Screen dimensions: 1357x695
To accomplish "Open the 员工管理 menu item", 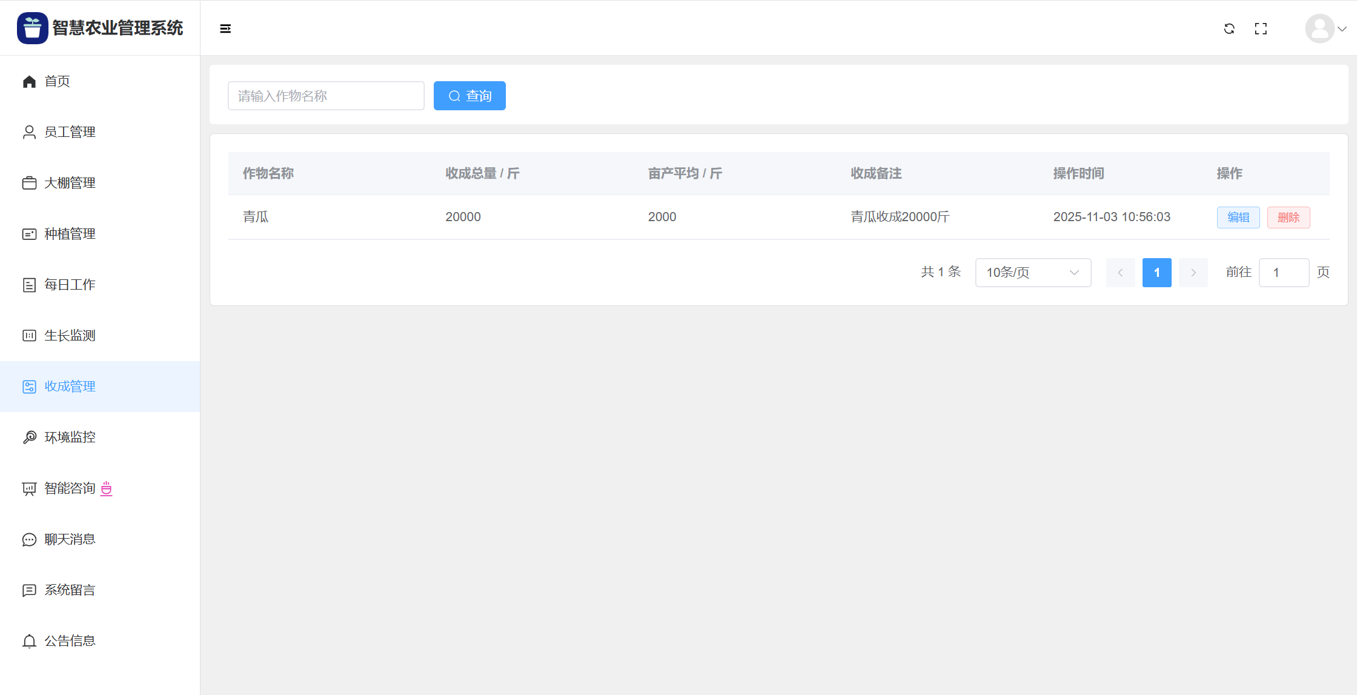I will pos(70,132).
